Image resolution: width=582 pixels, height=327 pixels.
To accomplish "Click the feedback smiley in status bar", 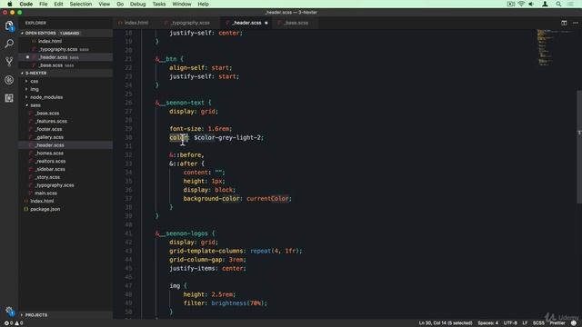I will [x=574, y=323].
